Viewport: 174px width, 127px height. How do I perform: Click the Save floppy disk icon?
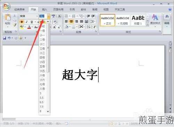[5, 38]
